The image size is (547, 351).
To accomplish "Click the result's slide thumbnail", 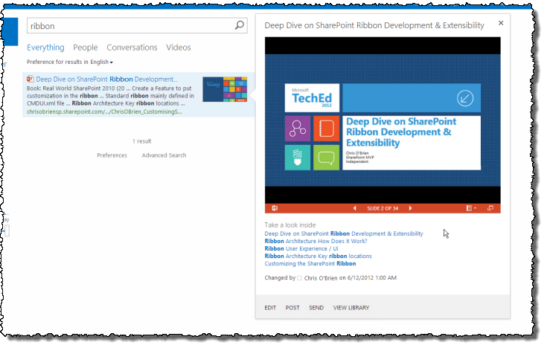I will click(225, 89).
